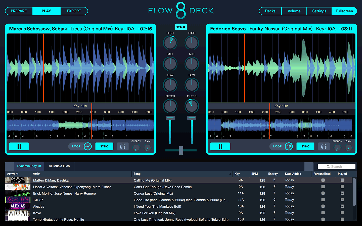This screenshot has width=362, height=226.
Task: Click the left deck ENERGY knob
Action: 136,148
